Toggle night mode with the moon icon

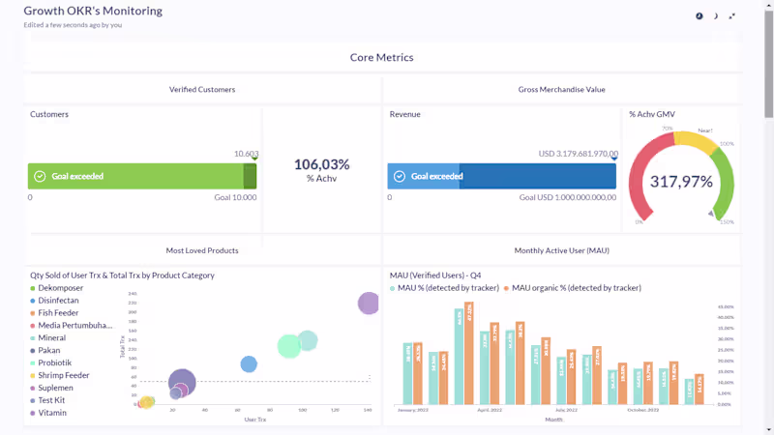click(x=715, y=16)
